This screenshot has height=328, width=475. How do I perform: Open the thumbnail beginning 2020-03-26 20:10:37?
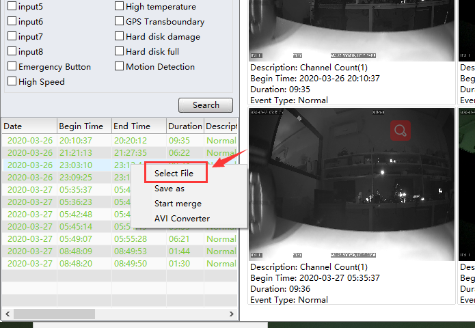[x=352, y=30]
